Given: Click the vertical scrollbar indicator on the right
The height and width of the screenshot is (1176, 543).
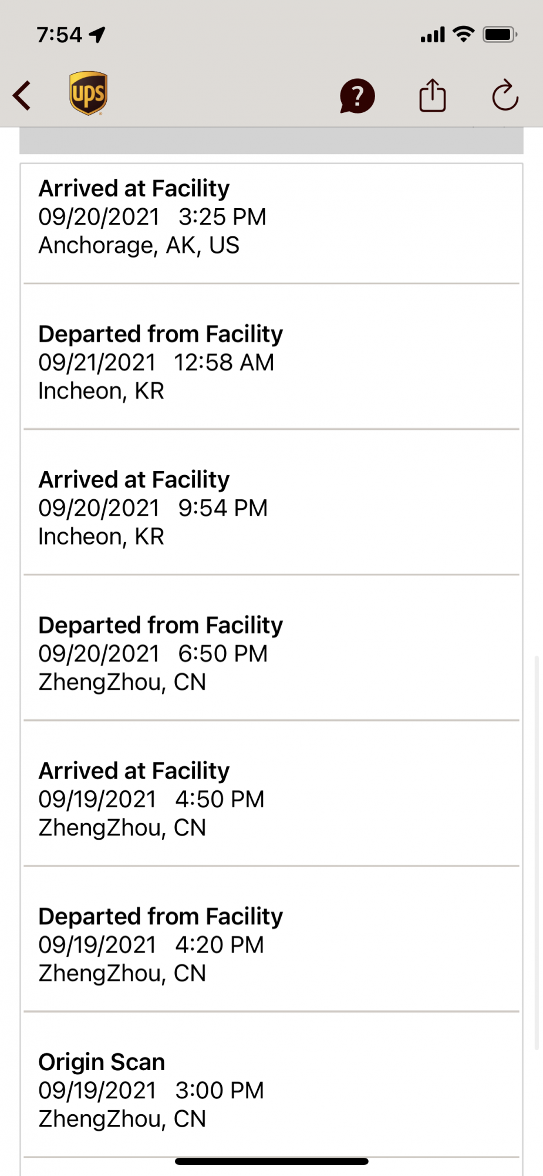Looking at the screenshot, I should click(x=537, y=853).
